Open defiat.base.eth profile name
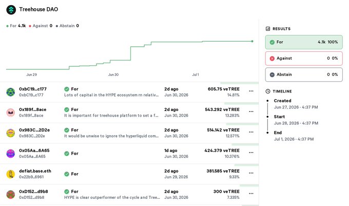This screenshot has height=206, width=349. [x=35, y=171]
